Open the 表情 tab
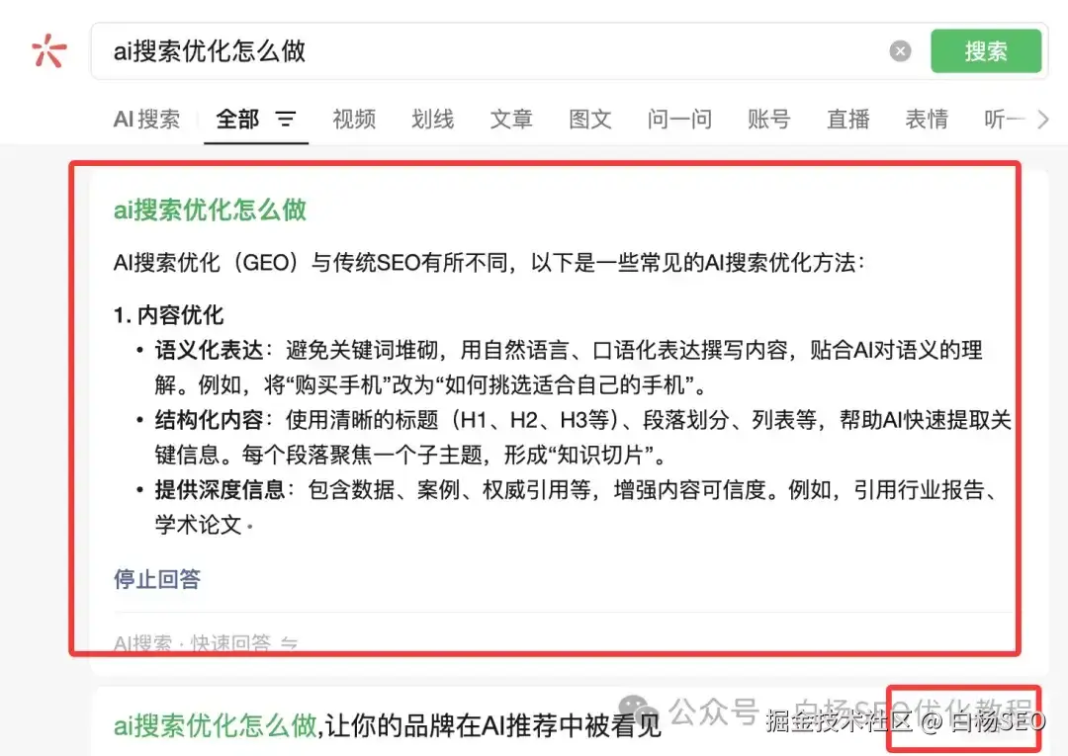 click(927, 119)
